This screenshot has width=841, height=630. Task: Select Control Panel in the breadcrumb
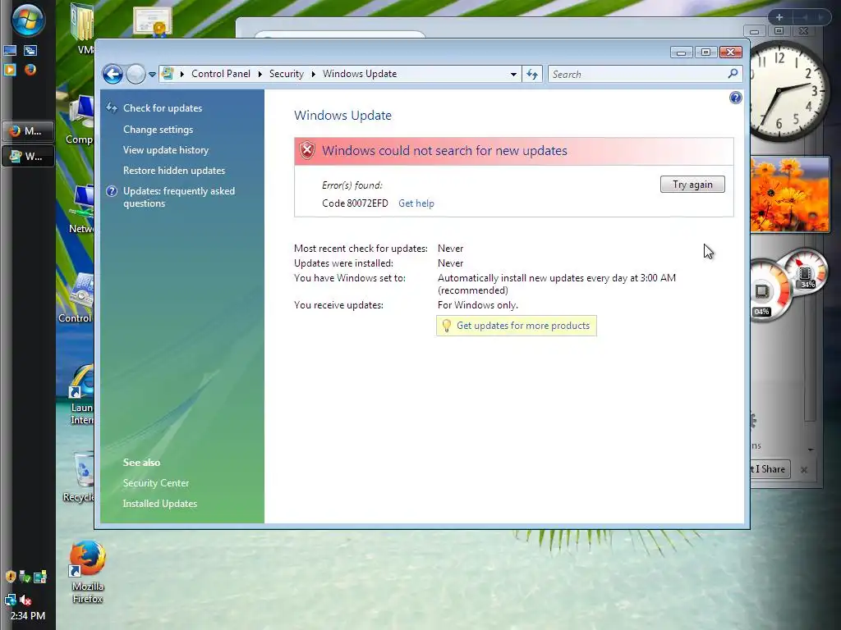tap(220, 73)
